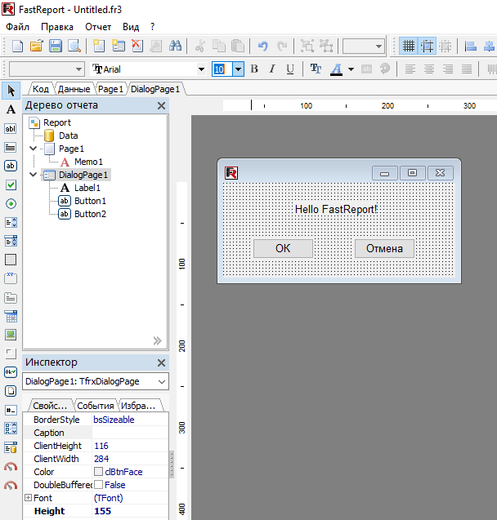
Task: Select the CheckBox control tool
Action: click(x=11, y=184)
